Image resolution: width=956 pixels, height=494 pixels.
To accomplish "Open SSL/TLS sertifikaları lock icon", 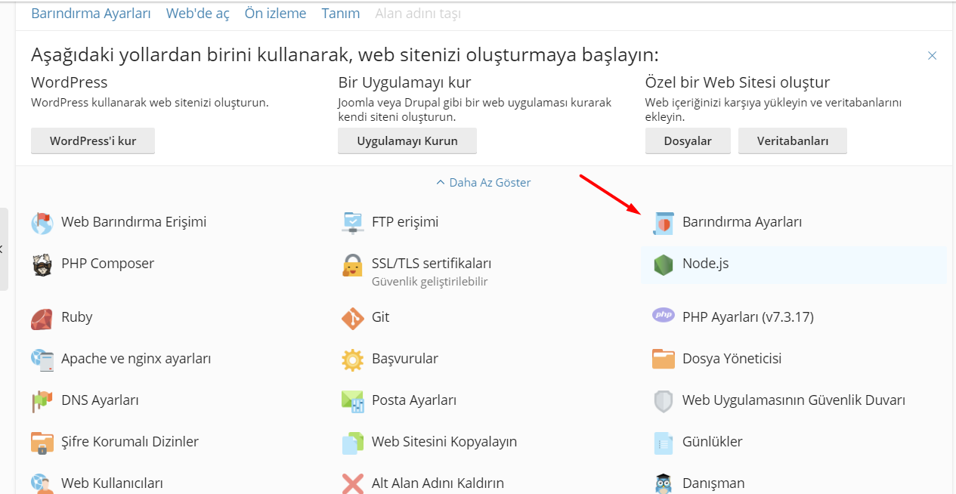I will [x=353, y=265].
